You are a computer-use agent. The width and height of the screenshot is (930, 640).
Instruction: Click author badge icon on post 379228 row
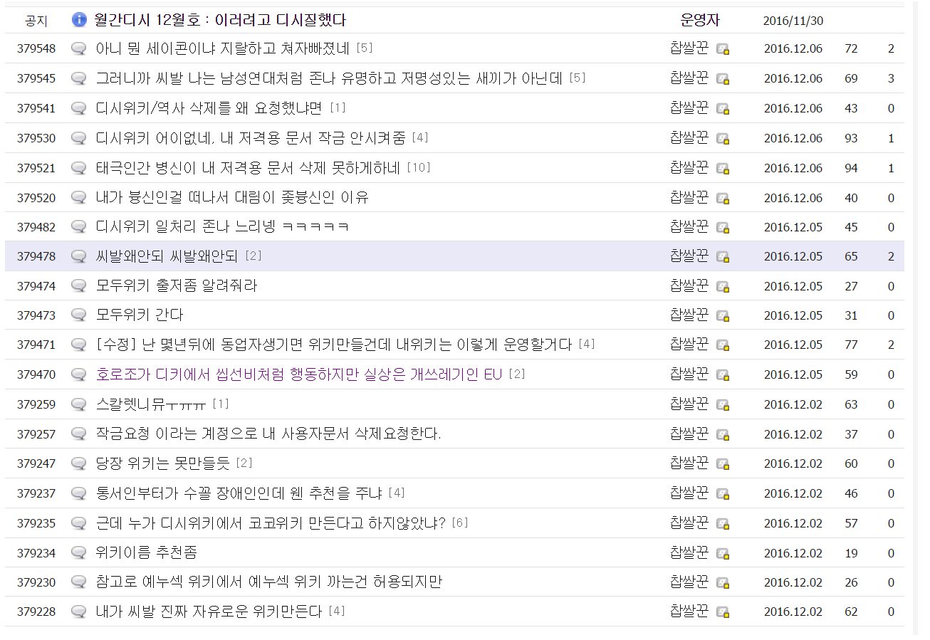click(723, 612)
